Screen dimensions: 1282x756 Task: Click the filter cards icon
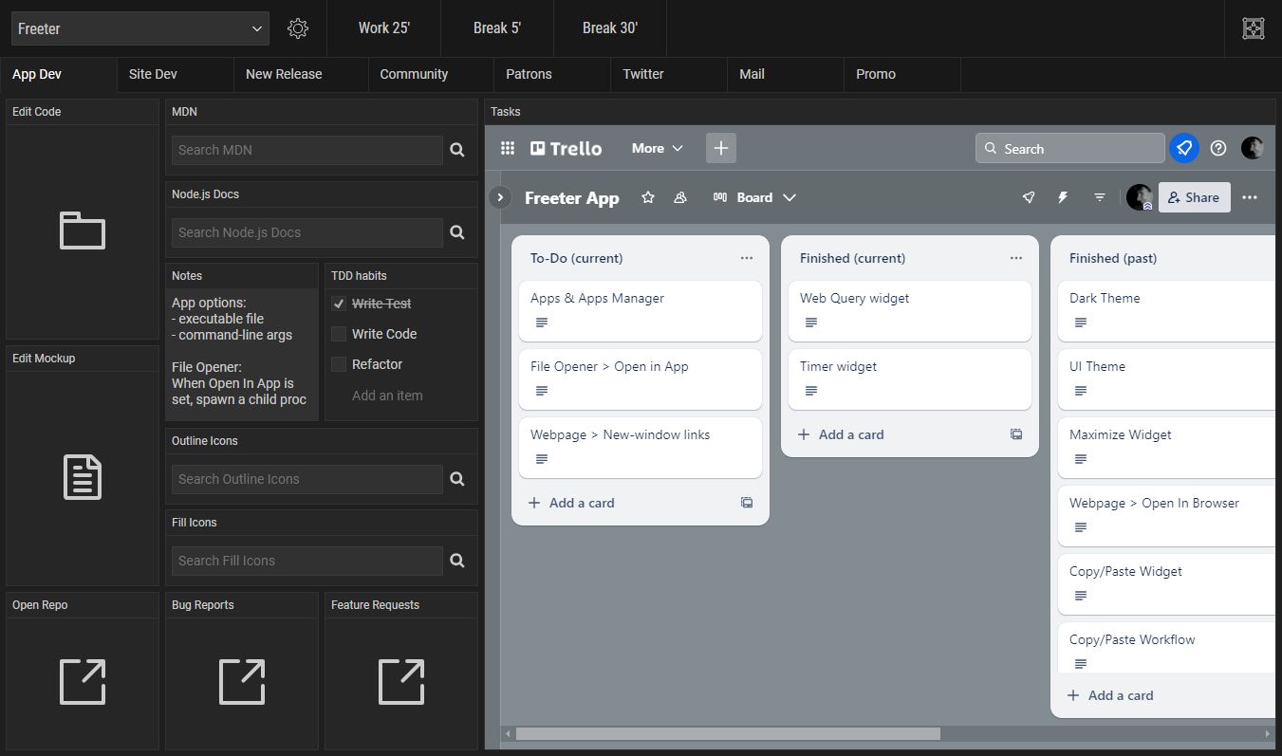coord(1099,197)
